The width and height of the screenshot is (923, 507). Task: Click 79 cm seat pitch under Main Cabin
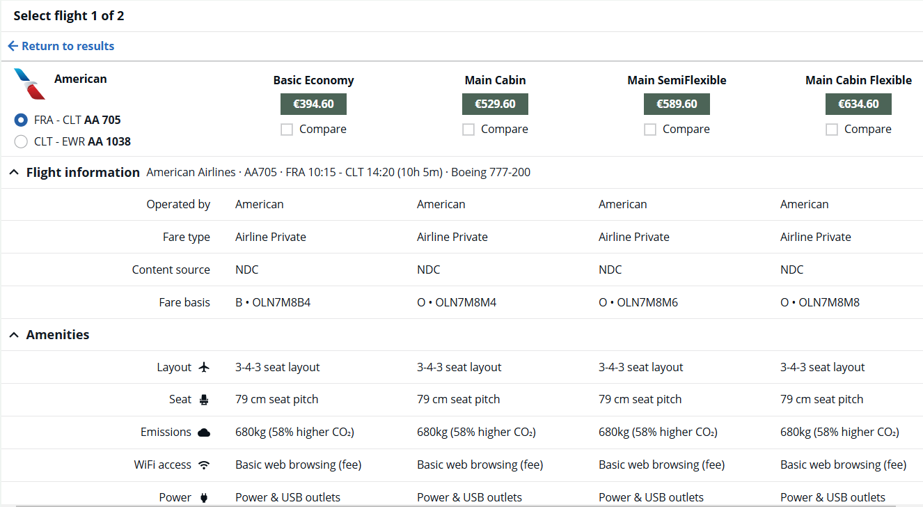click(x=459, y=400)
